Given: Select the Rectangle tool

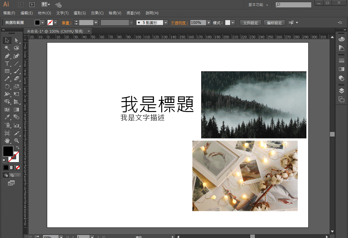Looking at the screenshot, I should point(7,71).
